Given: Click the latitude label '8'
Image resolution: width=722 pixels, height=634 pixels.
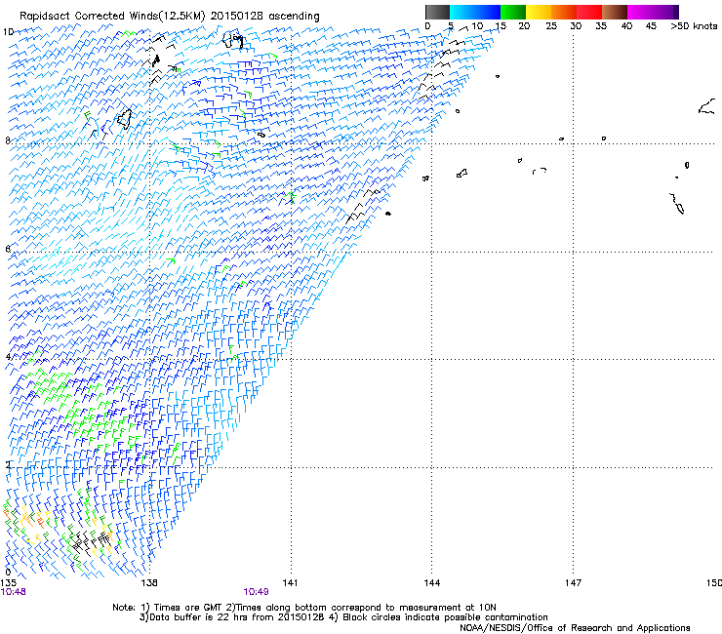Looking at the screenshot, I should (x=8, y=140).
